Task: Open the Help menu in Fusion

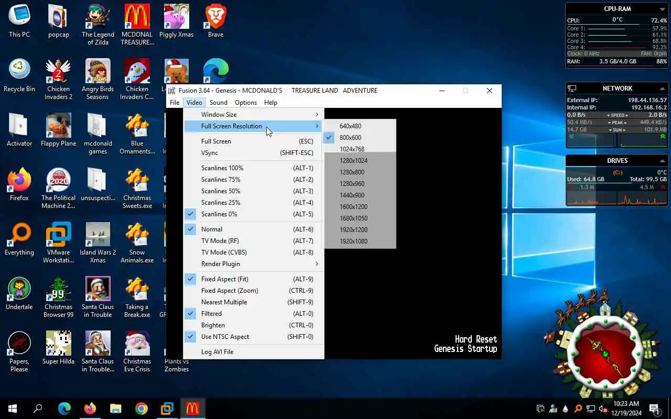Action: click(x=270, y=103)
